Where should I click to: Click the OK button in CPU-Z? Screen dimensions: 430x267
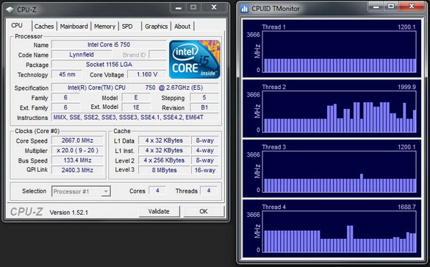pos(204,211)
